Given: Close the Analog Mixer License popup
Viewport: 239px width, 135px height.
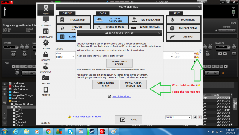Looking at the screenshot, I should point(159,33).
